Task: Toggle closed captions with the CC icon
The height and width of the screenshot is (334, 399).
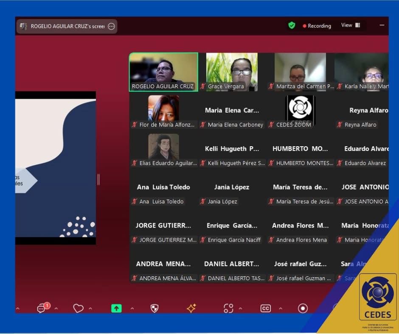Action: pyautogui.click(x=266, y=309)
